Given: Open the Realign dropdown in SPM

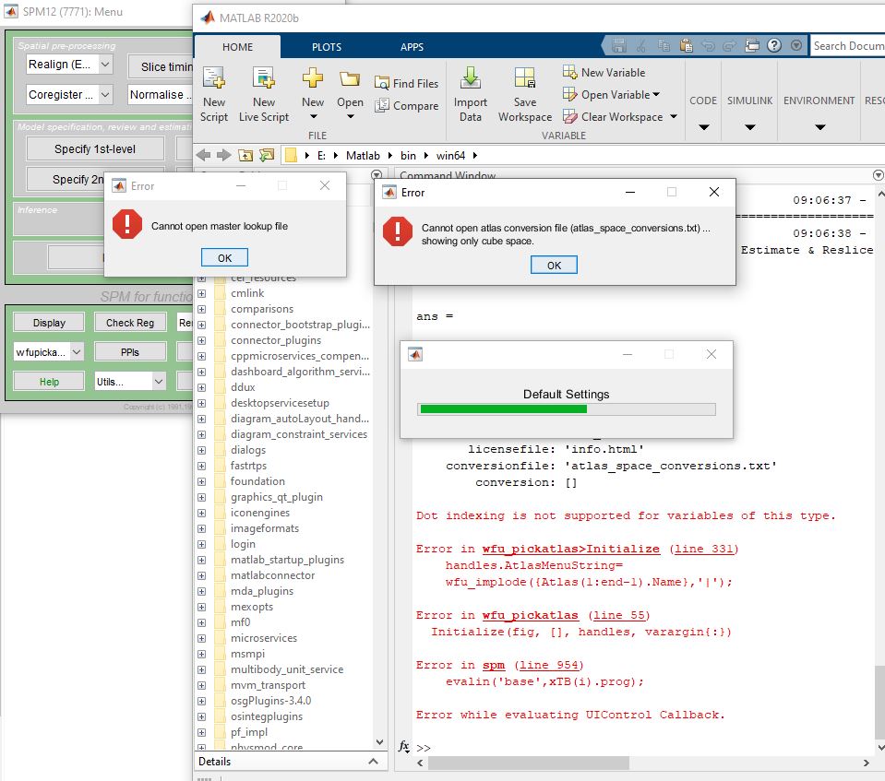Looking at the screenshot, I should [104, 65].
